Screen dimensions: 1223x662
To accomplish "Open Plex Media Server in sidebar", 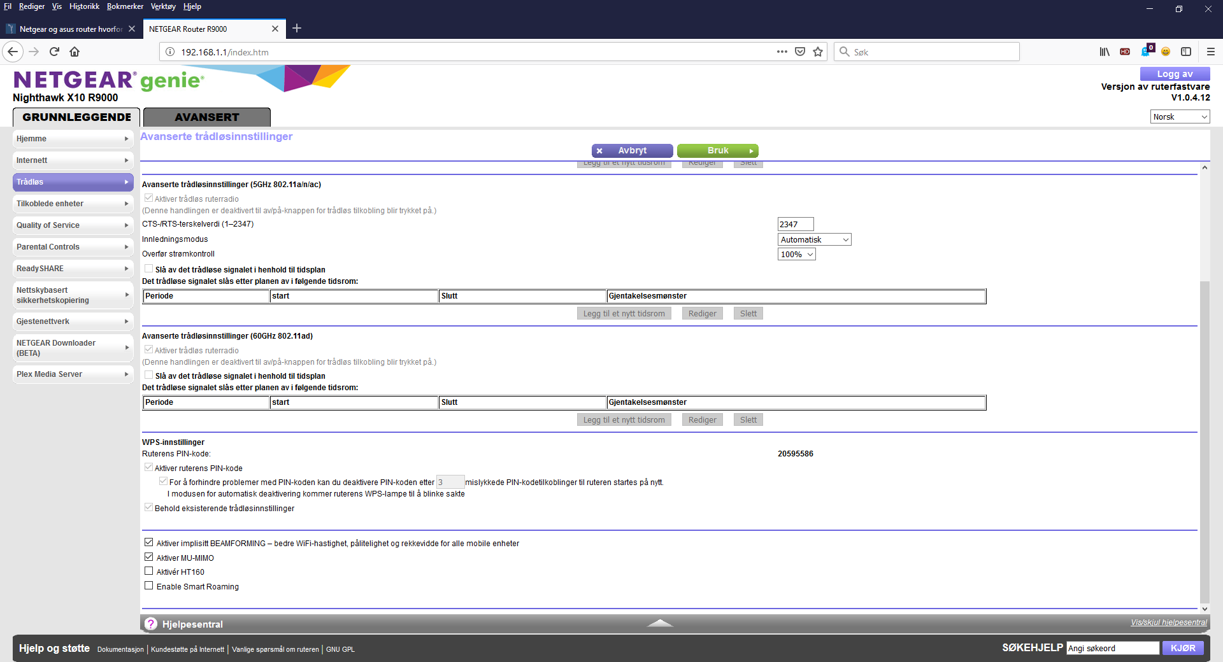I will (x=73, y=374).
